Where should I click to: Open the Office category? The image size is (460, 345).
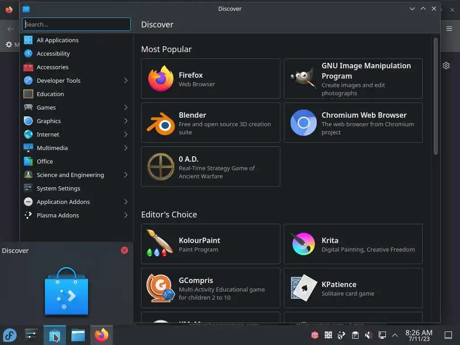[76, 161]
